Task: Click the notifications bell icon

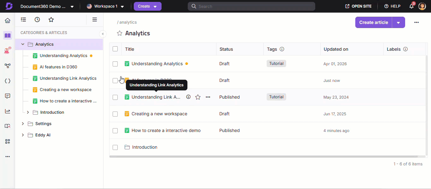Action: (x=411, y=6)
